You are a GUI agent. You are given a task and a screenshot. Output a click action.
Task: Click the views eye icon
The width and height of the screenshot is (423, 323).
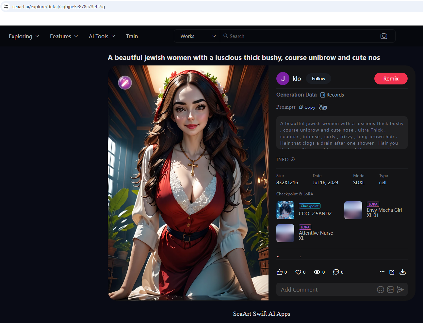[317, 272]
